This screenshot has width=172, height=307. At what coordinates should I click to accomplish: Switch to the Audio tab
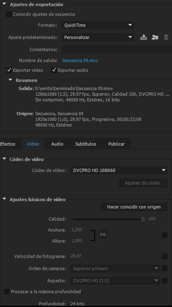(x=57, y=144)
